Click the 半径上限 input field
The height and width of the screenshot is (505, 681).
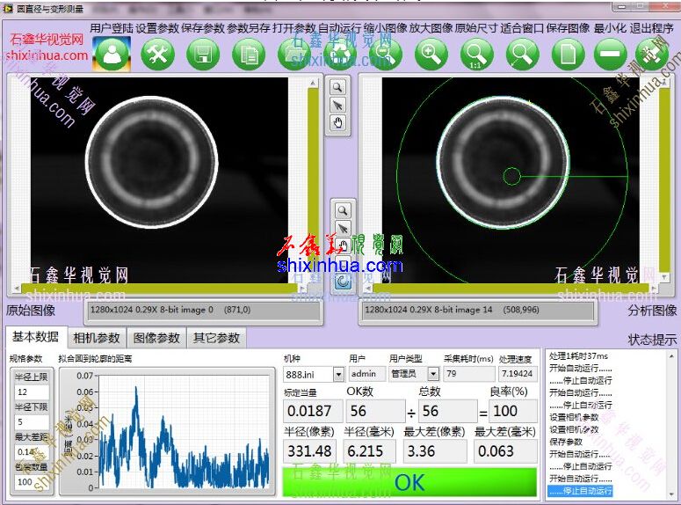pos(33,392)
